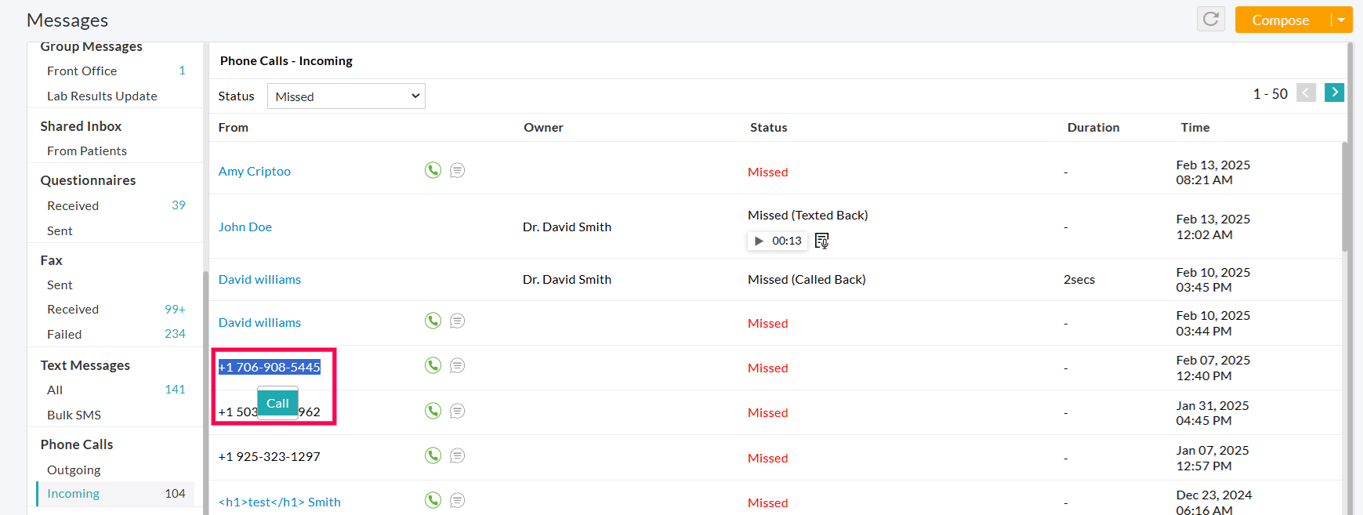Go to the next page of calls
Image resolution: width=1363 pixels, height=515 pixels.
point(1334,92)
